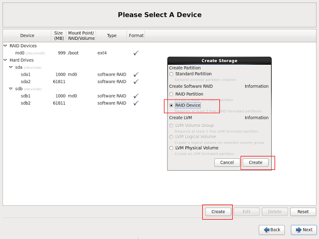Choose the RAID Partition option

pos(171,94)
